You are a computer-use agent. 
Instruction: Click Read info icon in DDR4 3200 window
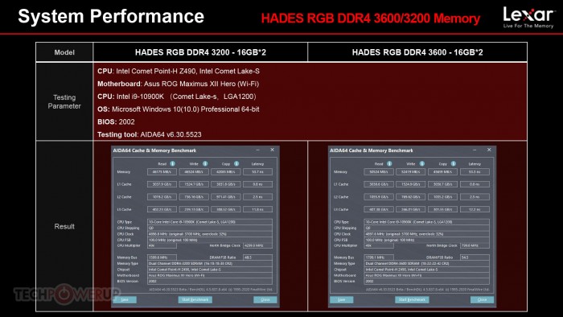(x=173, y=163)
